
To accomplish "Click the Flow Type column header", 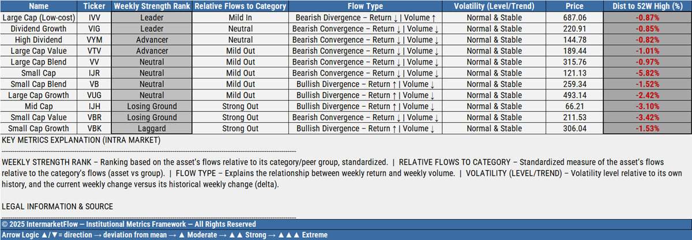I will coord(365,6).
